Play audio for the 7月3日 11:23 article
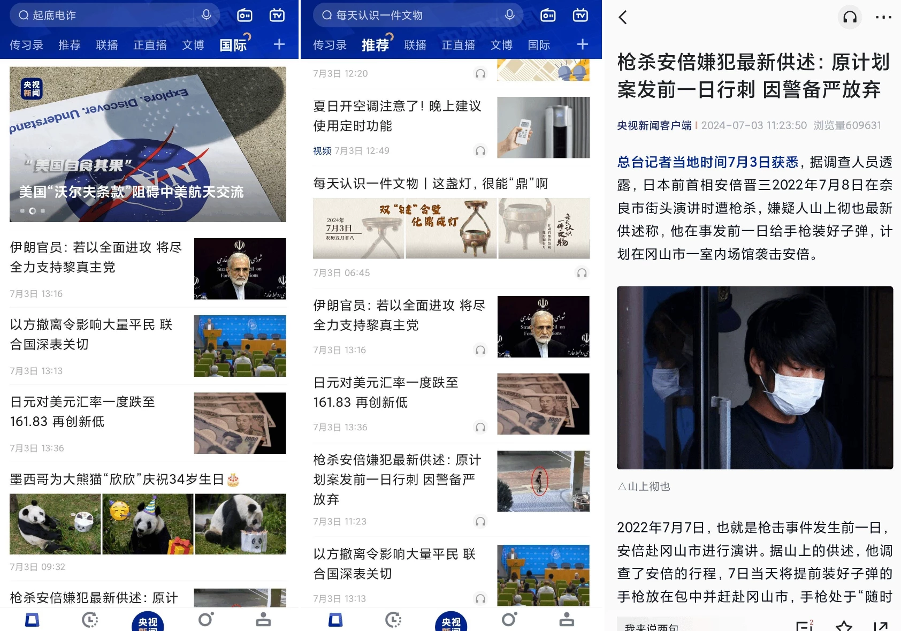Image resolution: width=901 pixels, height=631 pixels. point(480,521)
